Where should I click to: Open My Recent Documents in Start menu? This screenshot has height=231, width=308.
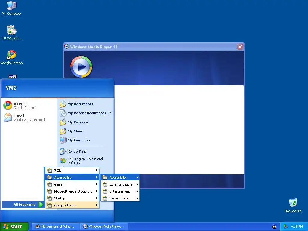click(85, 113)
